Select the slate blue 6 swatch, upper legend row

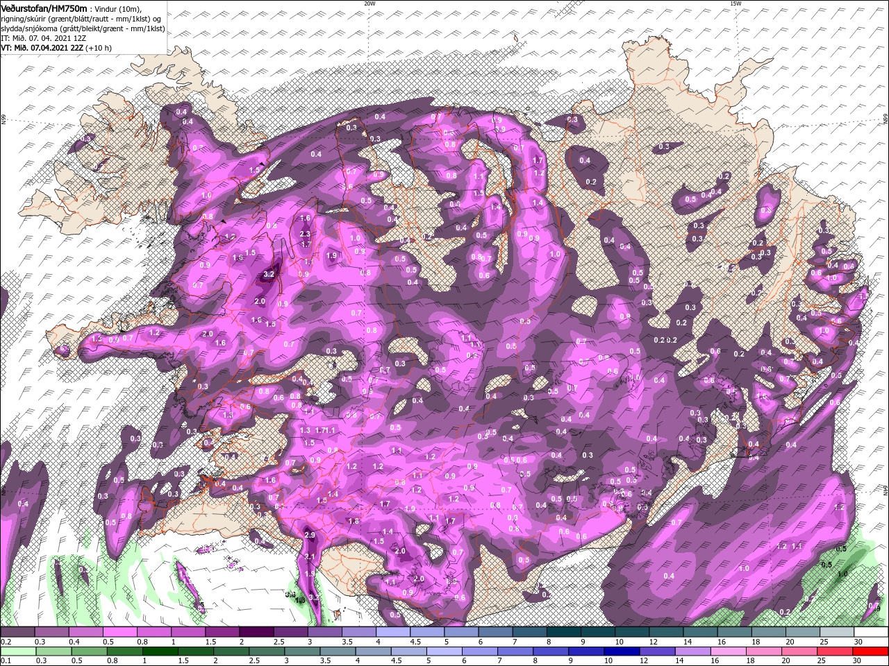coord(496,632)
